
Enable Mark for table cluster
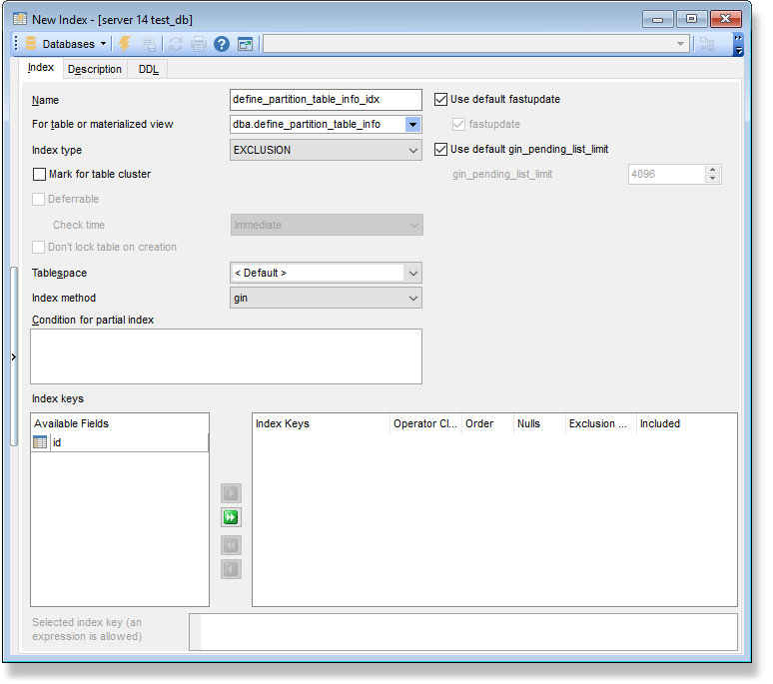point(40,175)
